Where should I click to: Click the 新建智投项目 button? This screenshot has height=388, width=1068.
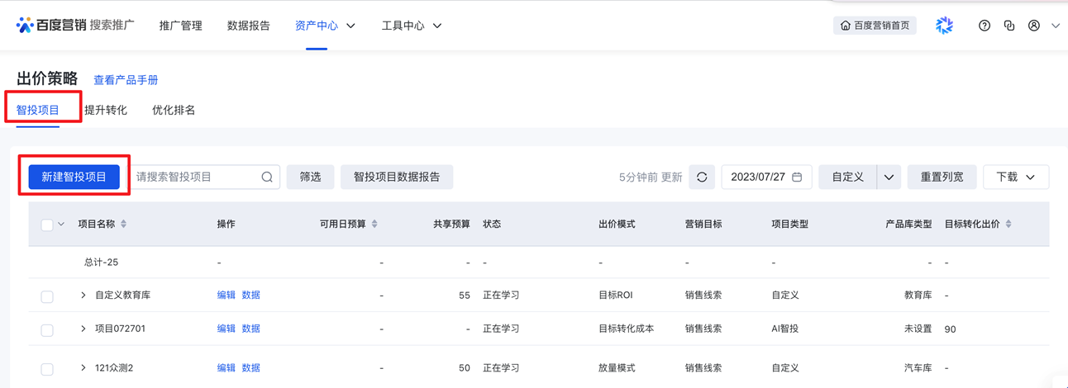pyautogui.click(x=74, y=177)
